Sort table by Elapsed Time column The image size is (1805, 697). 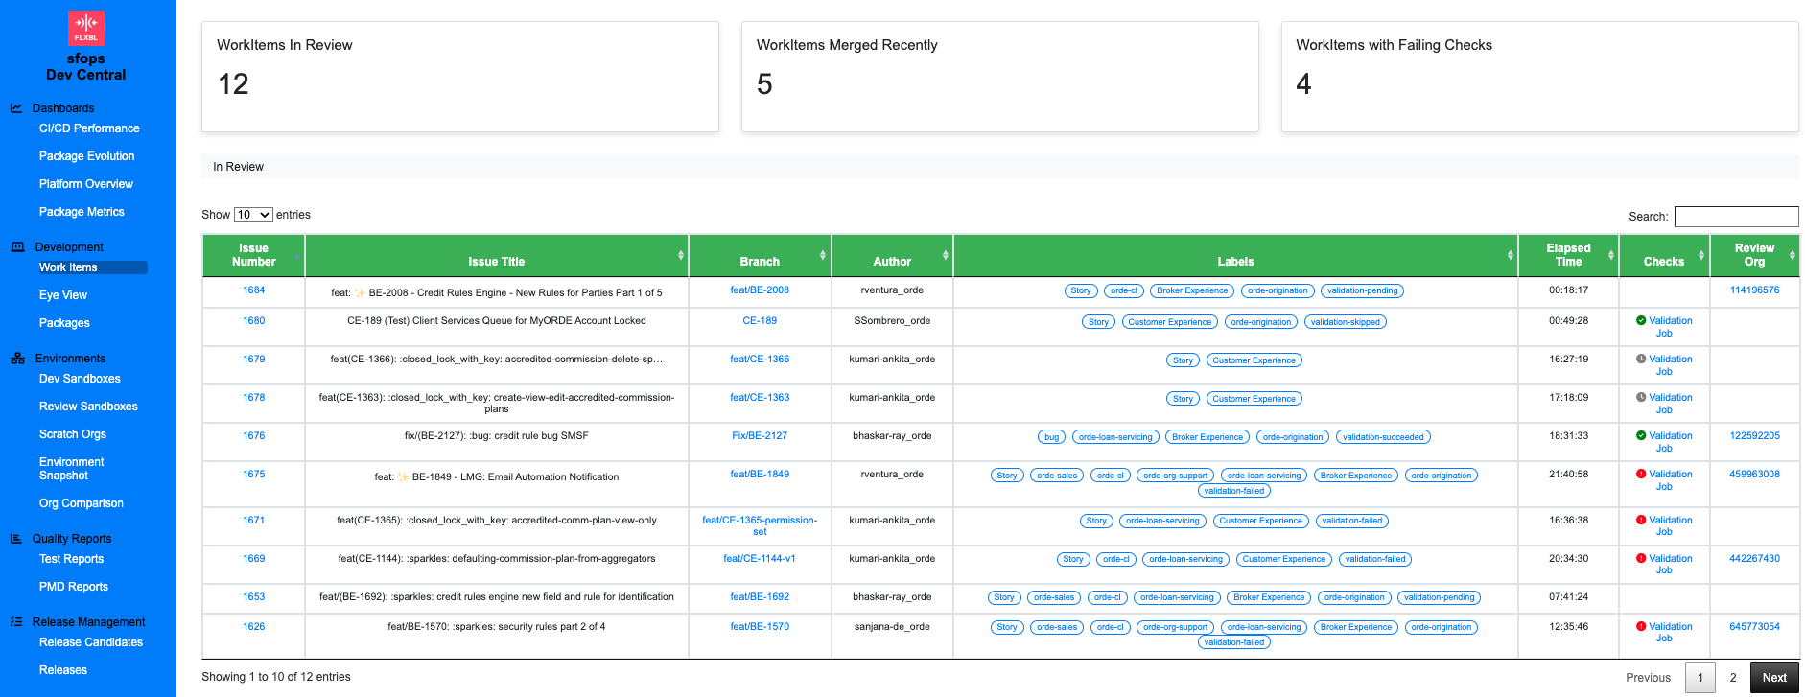point(1568,255)
